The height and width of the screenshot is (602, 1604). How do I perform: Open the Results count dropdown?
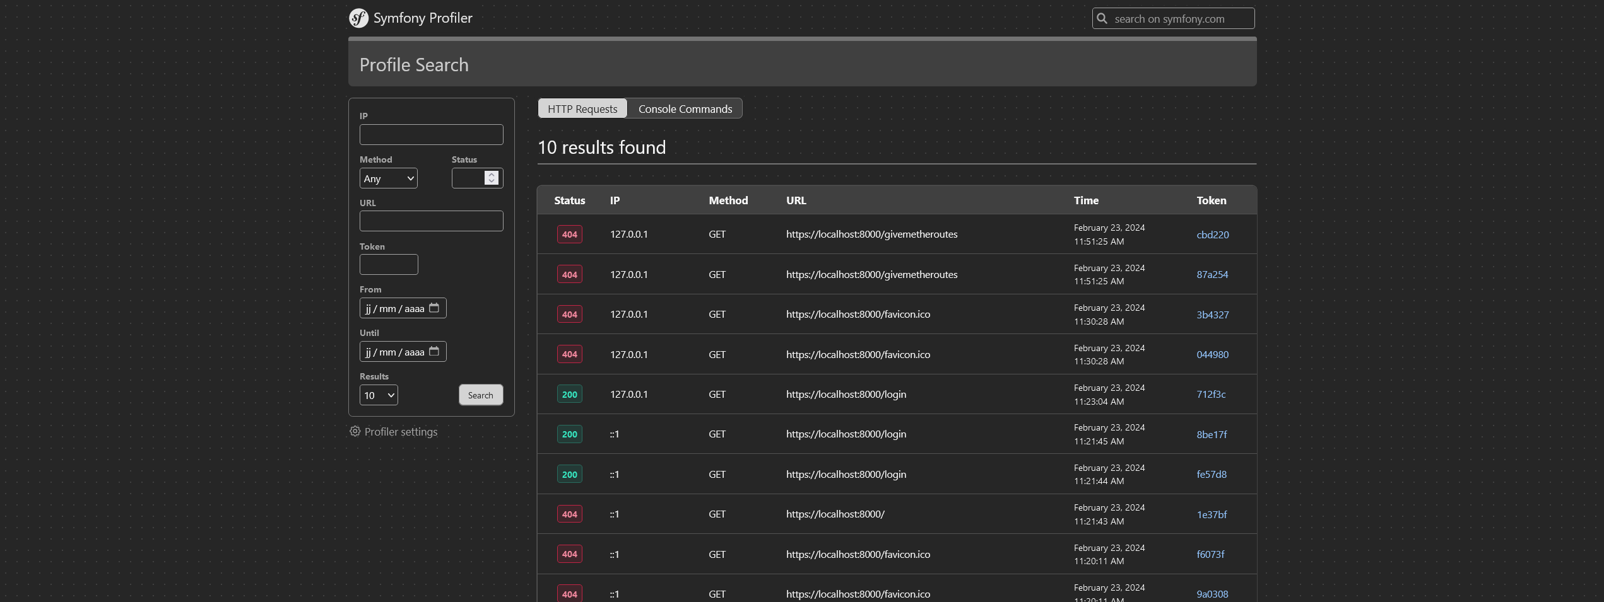pyautogui.click(x=379, y=395)
